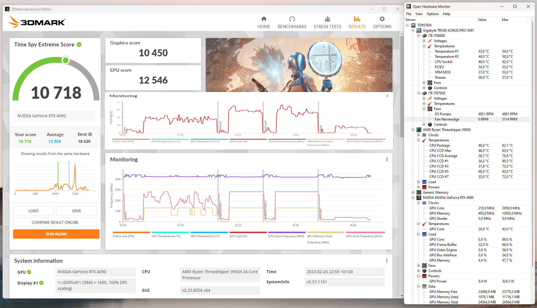The height and width of the screenshot is (308, 537).
Task: Click the Clocks icon under NVIDIA GeForce RTX 4090
Action: click(424, 203)
